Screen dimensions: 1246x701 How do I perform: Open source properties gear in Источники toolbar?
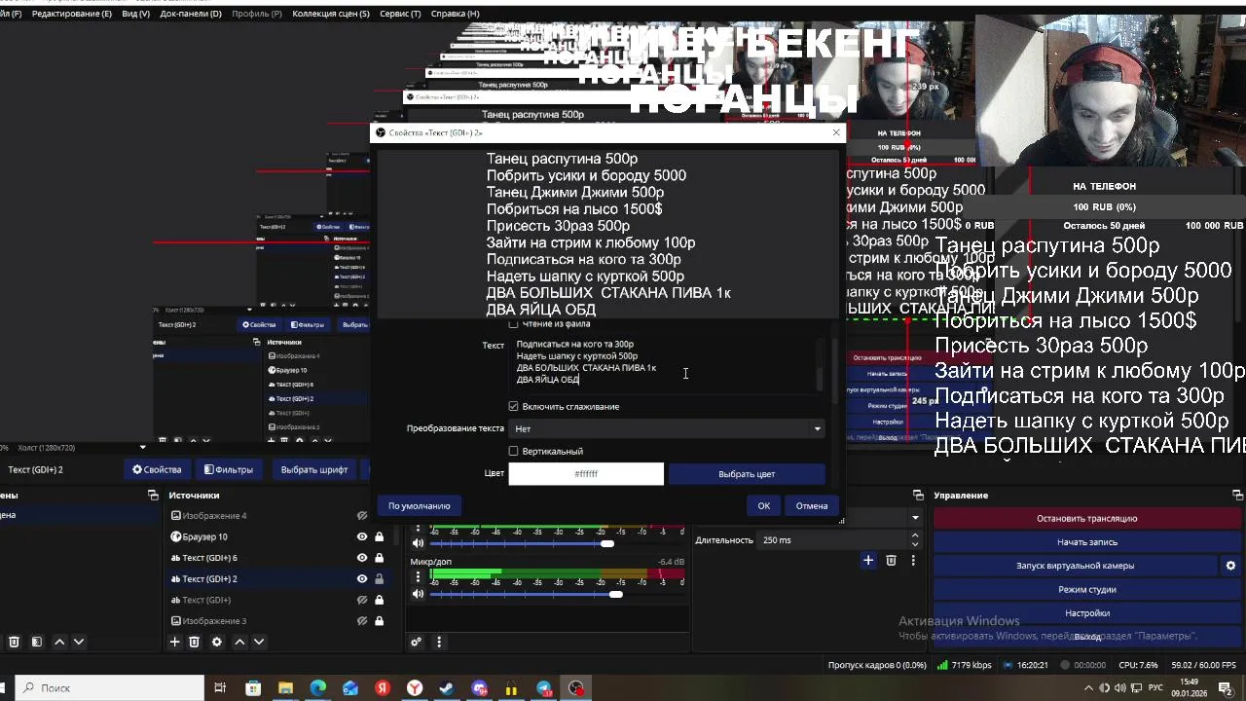(216, 642)
